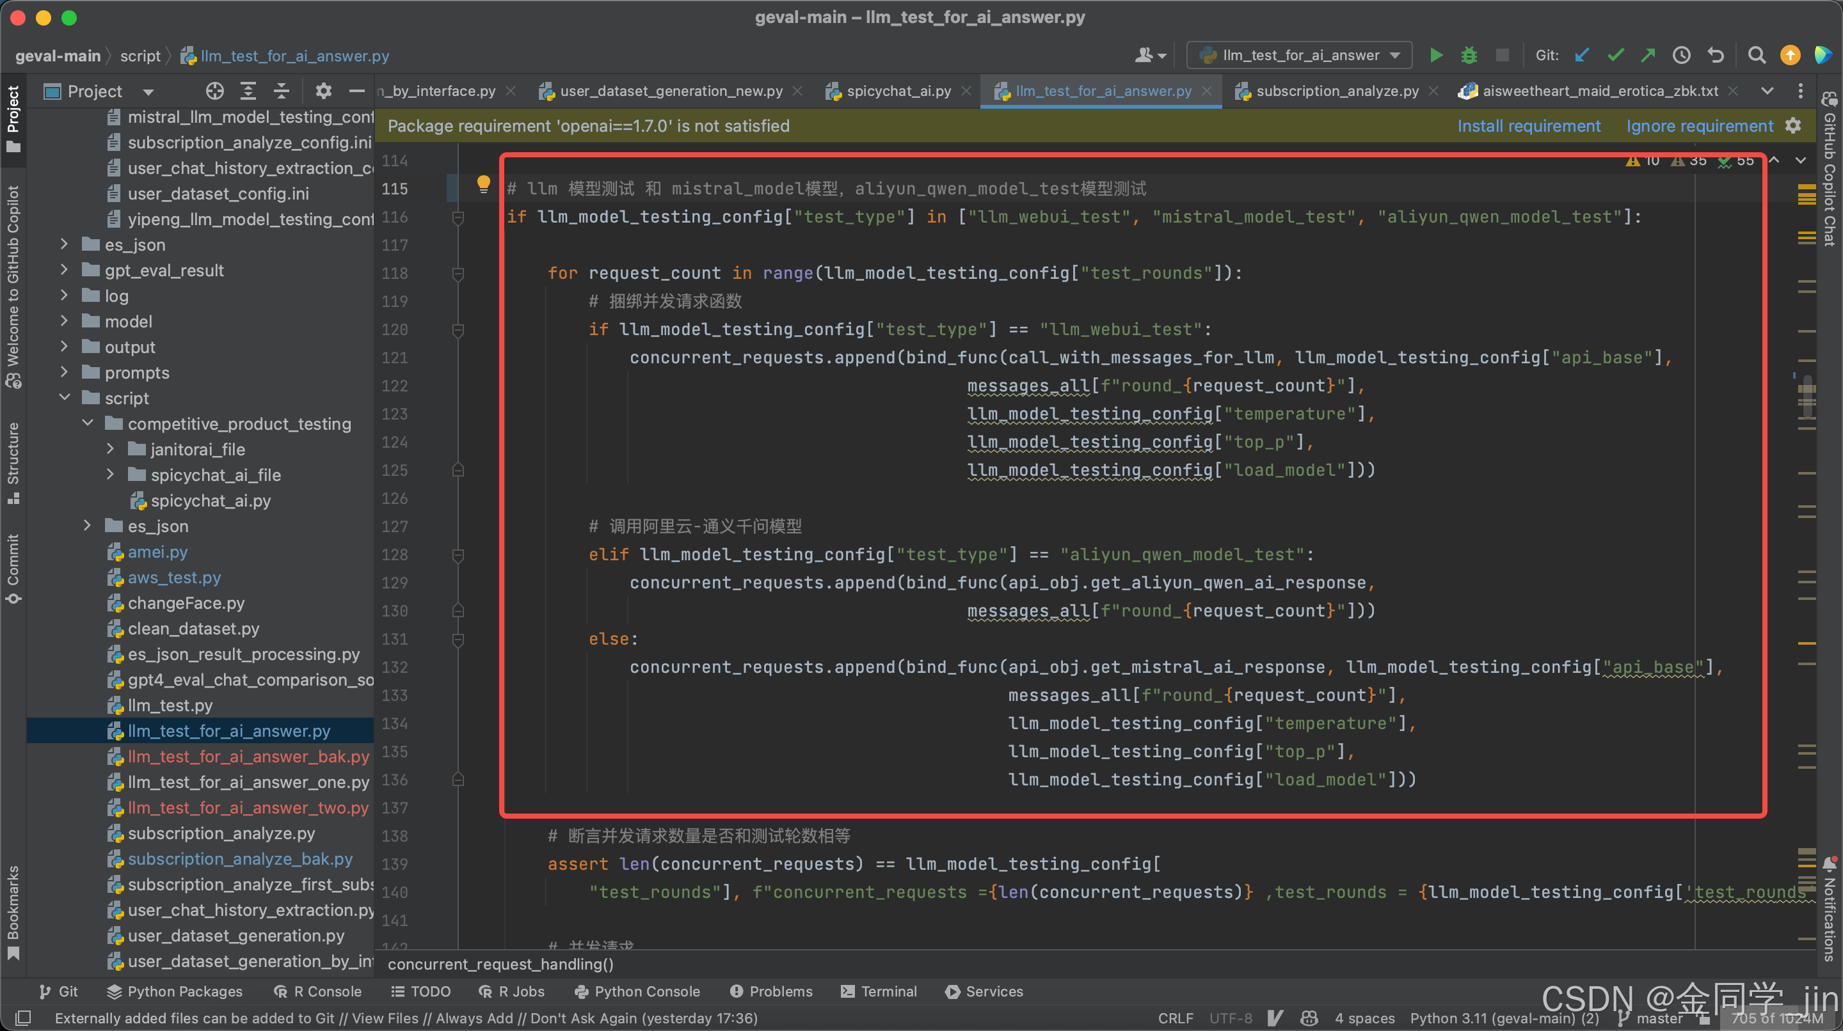Click the editor vertical scrollbar thumb
The image size is (1843, 1031).
tap(1807, 398)
